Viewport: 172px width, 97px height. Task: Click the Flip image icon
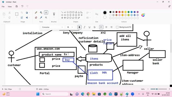click(27, 18)
